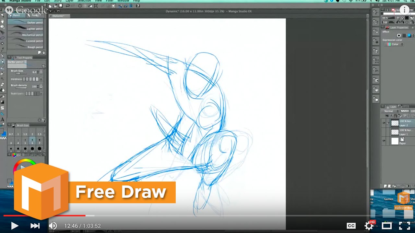The image size is (415, 233).
Task: Select the Layer 1 thumbnail
Action: [395, 132]
